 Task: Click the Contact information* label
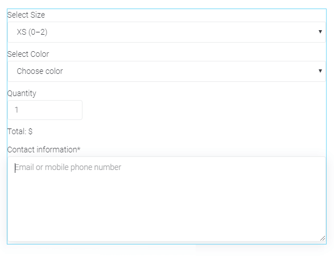tap(44, 150)
